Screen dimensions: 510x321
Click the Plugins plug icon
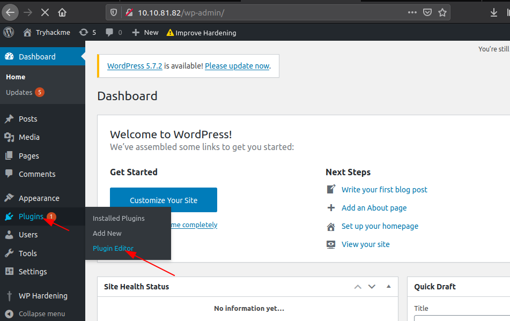(x=9, y=217)
